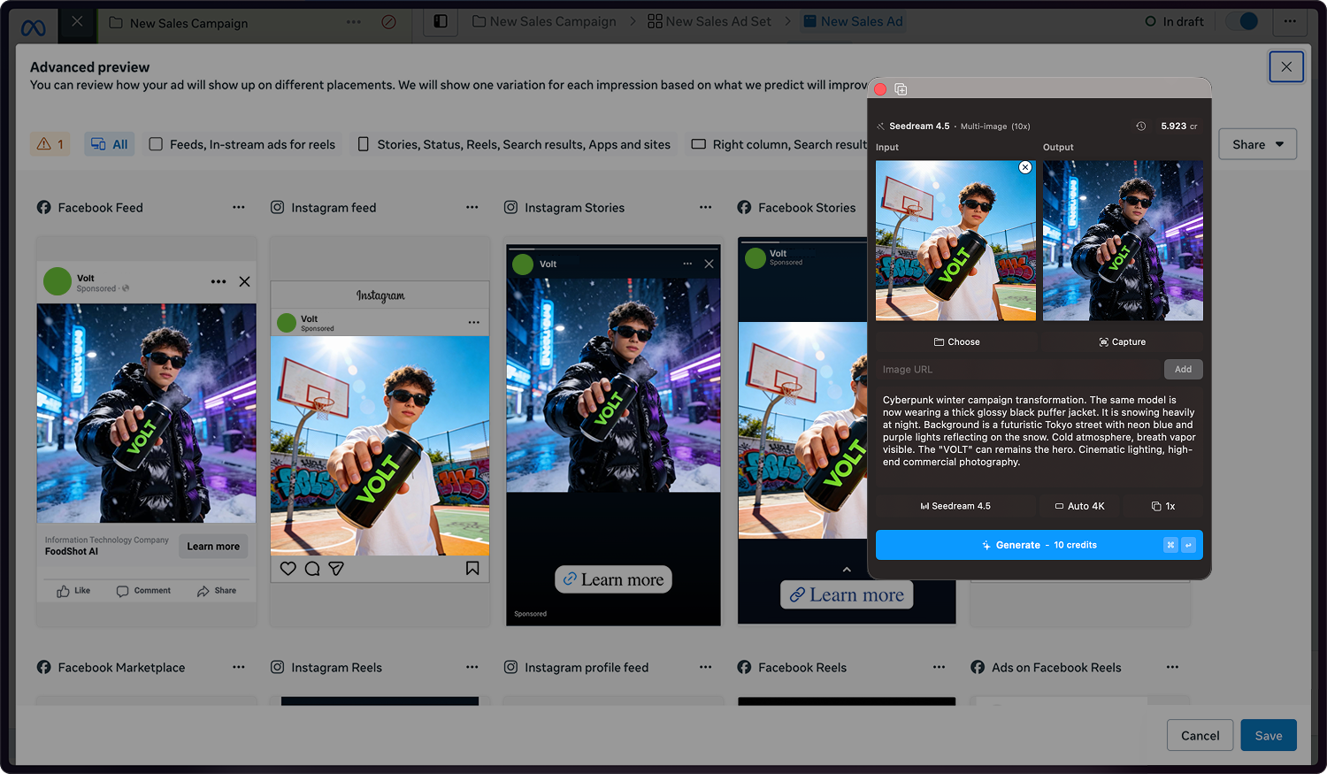This screenshot has height=774, width=1327.
Task: Open the generation history clock icon
Action: pos(1140,126)
